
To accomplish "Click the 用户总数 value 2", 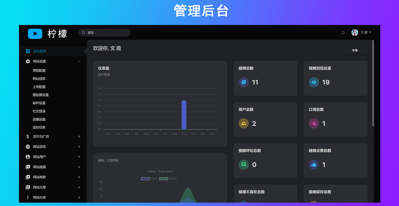I will click(x=254, y=123).
